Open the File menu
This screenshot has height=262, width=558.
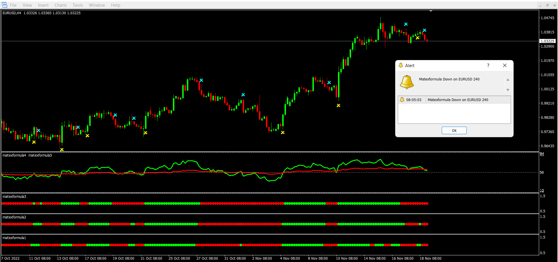[13, 5]
